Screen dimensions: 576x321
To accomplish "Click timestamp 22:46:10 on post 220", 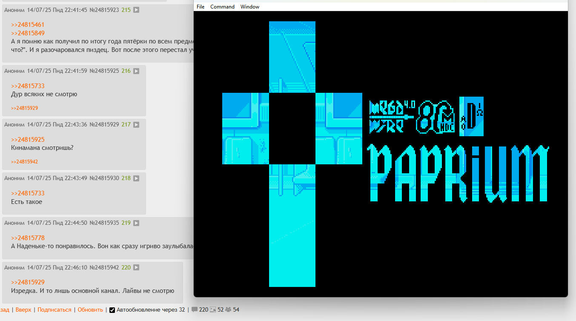I will pos(76,268).
